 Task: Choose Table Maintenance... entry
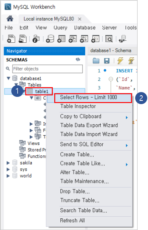(84, 181)
